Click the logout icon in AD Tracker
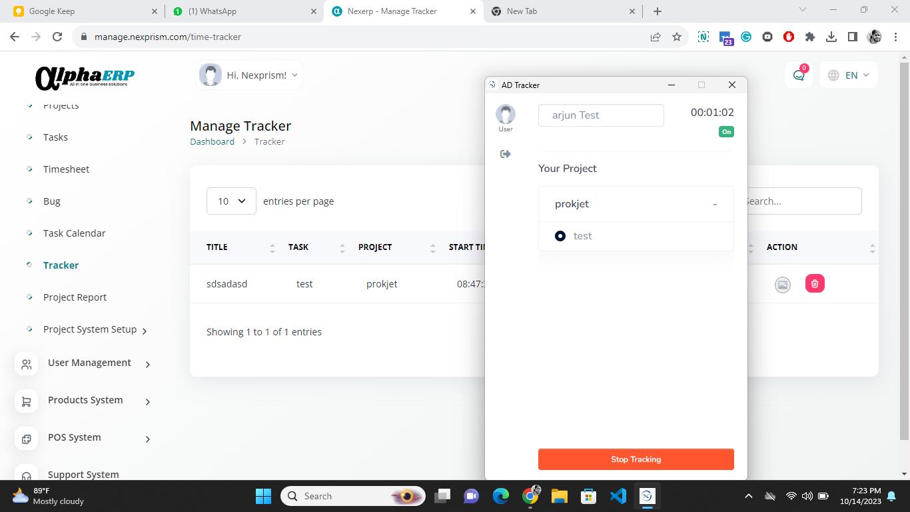 pyautogui.click(x=506, y=154)
